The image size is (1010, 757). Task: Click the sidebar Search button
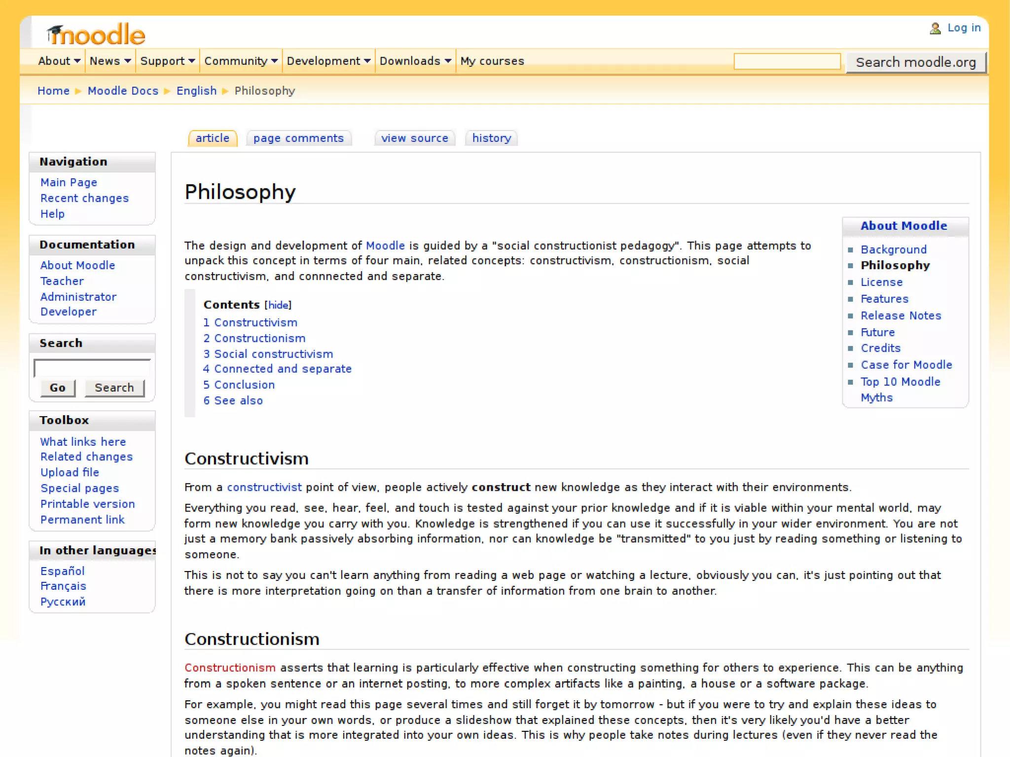[x=114, y=388]
